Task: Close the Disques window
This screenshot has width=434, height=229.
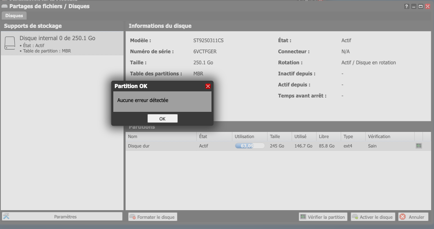Action: pyautogui.click(x=427, y=7)
